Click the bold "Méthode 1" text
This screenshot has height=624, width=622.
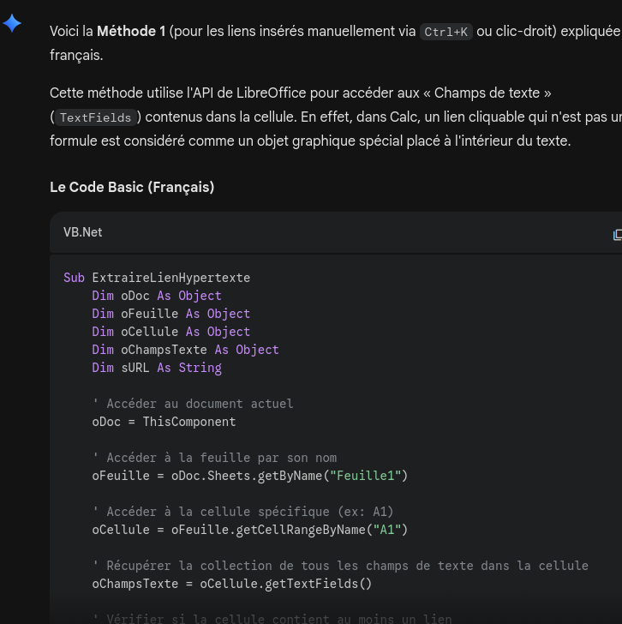[x=131, y=31]
